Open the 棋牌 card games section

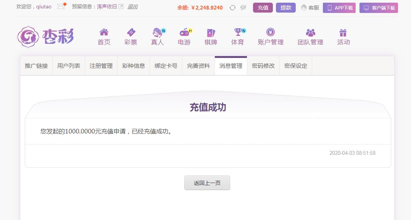[x=211, y=37]
